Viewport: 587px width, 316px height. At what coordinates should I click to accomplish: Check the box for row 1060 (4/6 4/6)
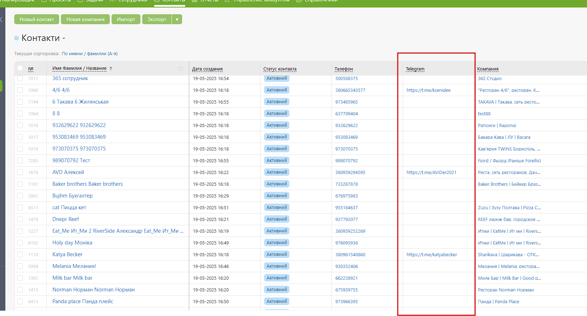click(x=20, y=90)
